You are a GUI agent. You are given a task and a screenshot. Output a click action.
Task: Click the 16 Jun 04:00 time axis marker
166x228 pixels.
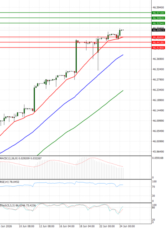click(67, 226)
